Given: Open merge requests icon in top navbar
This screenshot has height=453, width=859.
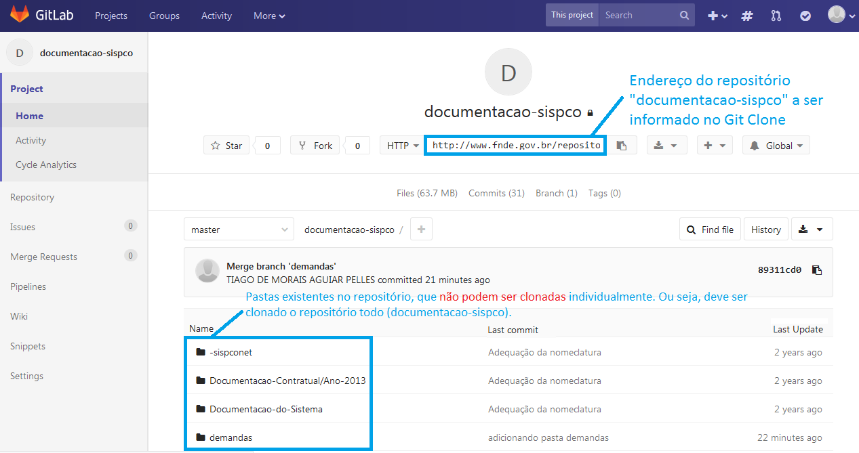Looking at the screenshot, I should [x=776, y=16].
